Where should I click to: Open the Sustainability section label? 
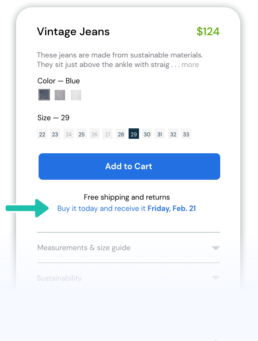coord(59,278)
